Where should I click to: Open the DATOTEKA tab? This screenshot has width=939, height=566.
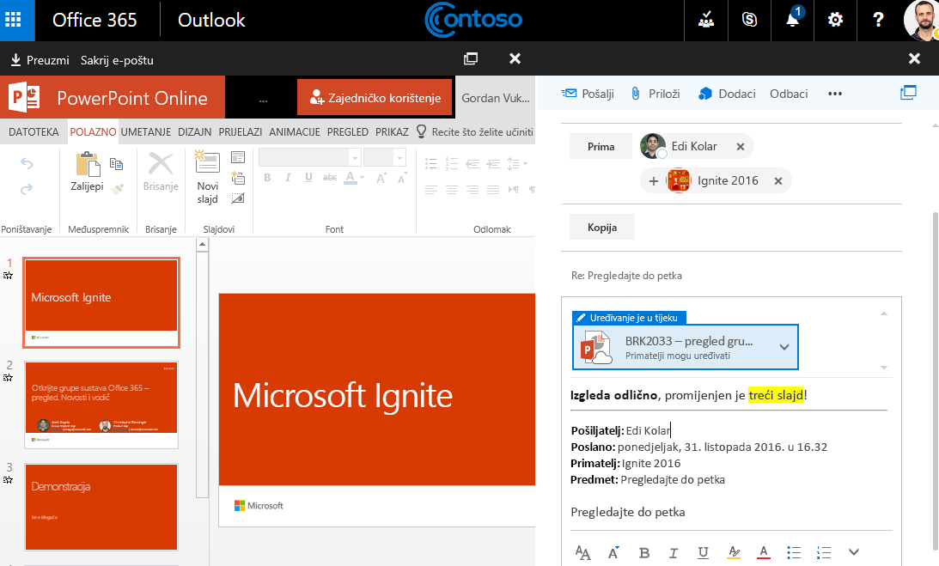click(x=34, y=131)
